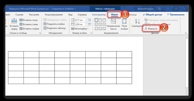This screenshot has width=194, height=101.
Task: Open Размер ячейки dialog launcher
Action: (91, 33)
